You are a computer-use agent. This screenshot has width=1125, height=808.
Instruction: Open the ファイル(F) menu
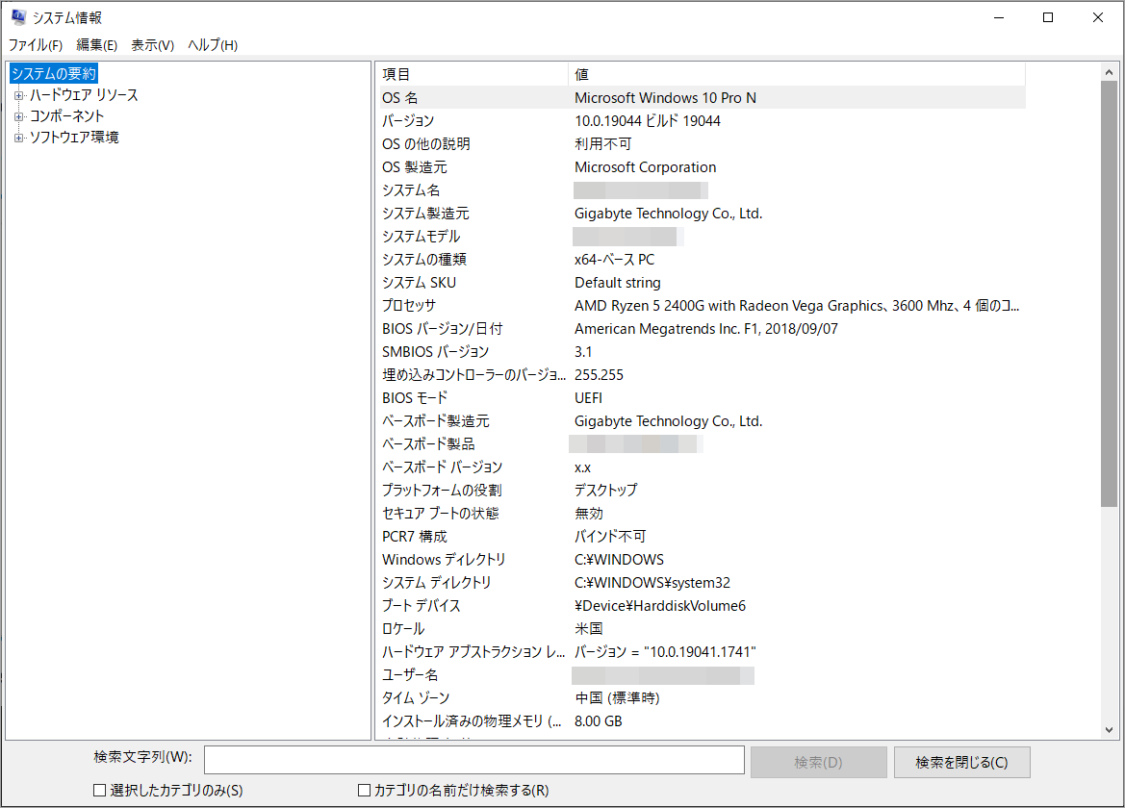click(x=36, y=45)
